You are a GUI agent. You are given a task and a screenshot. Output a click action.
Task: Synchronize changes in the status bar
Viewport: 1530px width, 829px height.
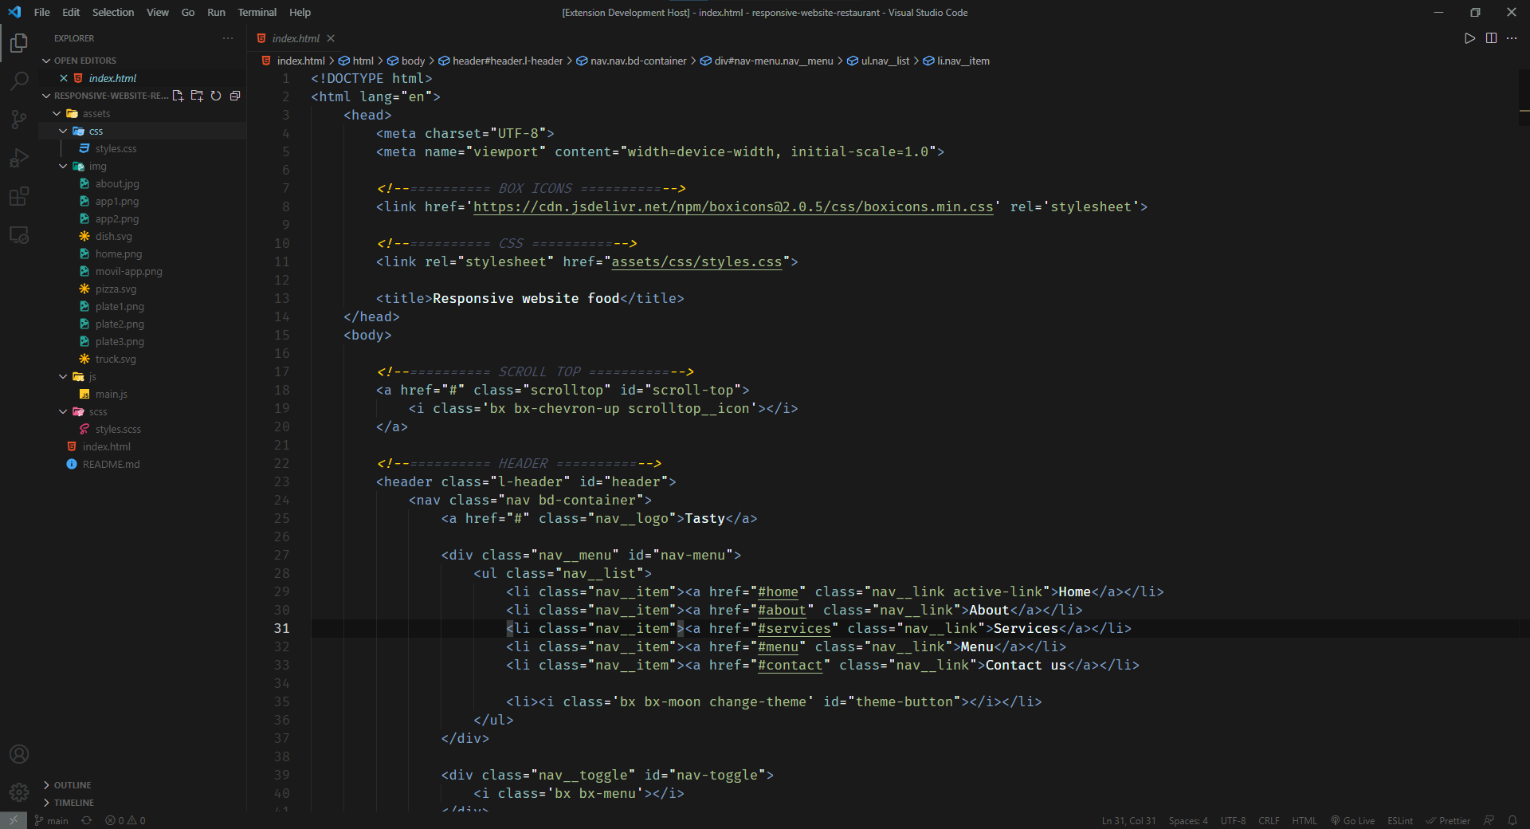(87, 820)
